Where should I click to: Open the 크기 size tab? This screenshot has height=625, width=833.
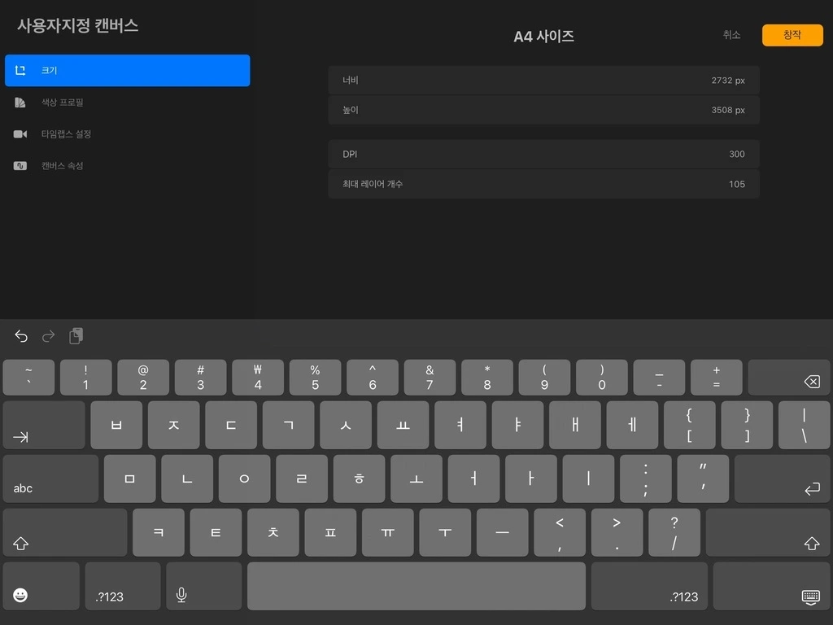tap(128, 70)
